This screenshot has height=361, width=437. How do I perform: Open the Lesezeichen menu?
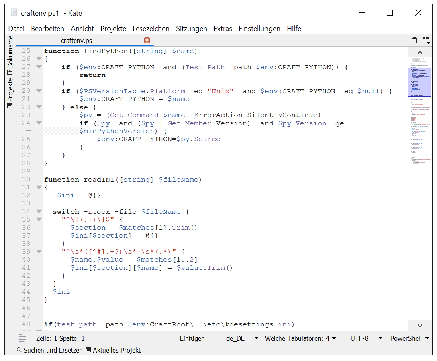pyautogui.click(x=151, y=29)
